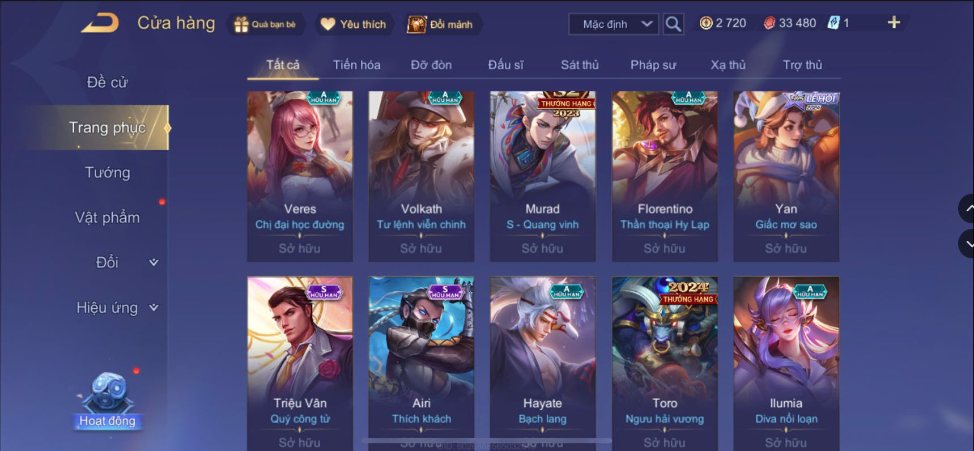The image size is (974, 451).
Task: Open the Mặc định sort dropdown
Action: point(614,24)
